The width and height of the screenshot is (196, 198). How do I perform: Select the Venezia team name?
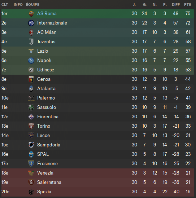[45, 173]
